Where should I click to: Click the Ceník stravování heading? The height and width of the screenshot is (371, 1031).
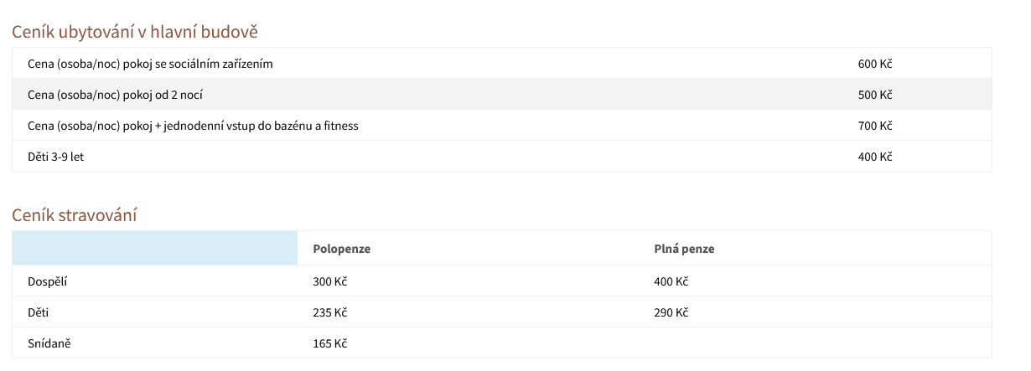pyautogui.click(x=75, y=215)
